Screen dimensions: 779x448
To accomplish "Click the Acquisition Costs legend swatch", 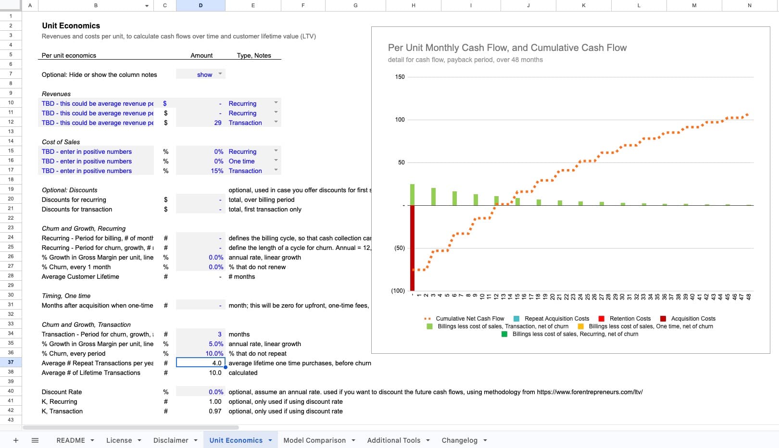I will [663, 319].
